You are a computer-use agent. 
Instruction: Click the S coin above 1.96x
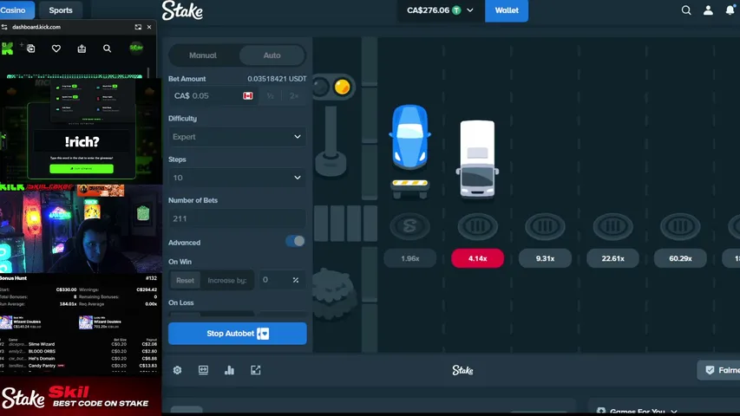click(409, 226)
